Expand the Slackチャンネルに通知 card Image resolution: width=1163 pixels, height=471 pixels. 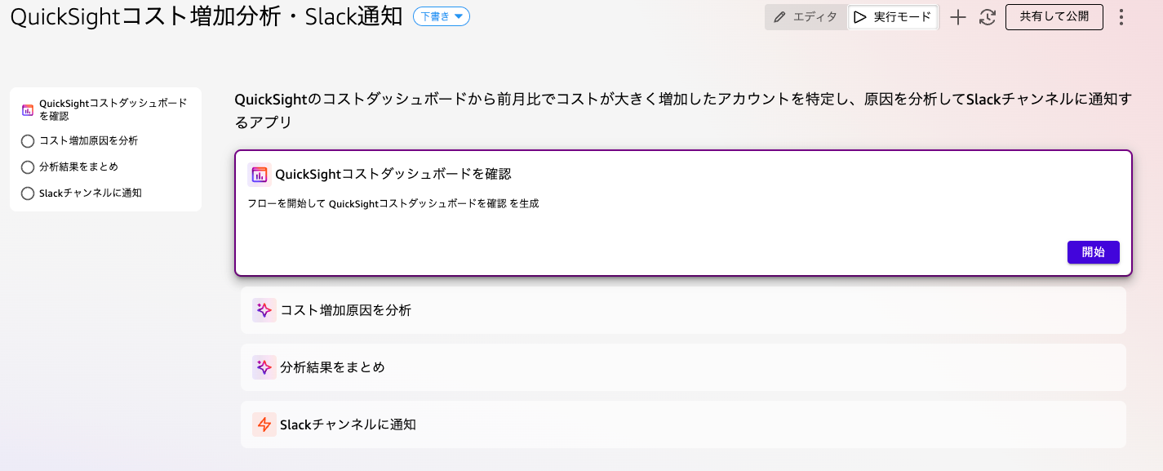click(682, 424)
